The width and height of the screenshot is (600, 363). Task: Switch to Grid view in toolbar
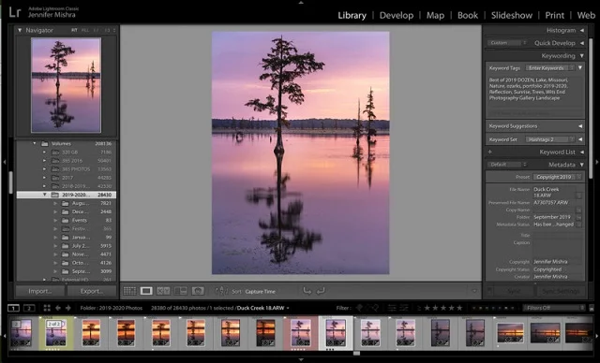tap(129, 291)
